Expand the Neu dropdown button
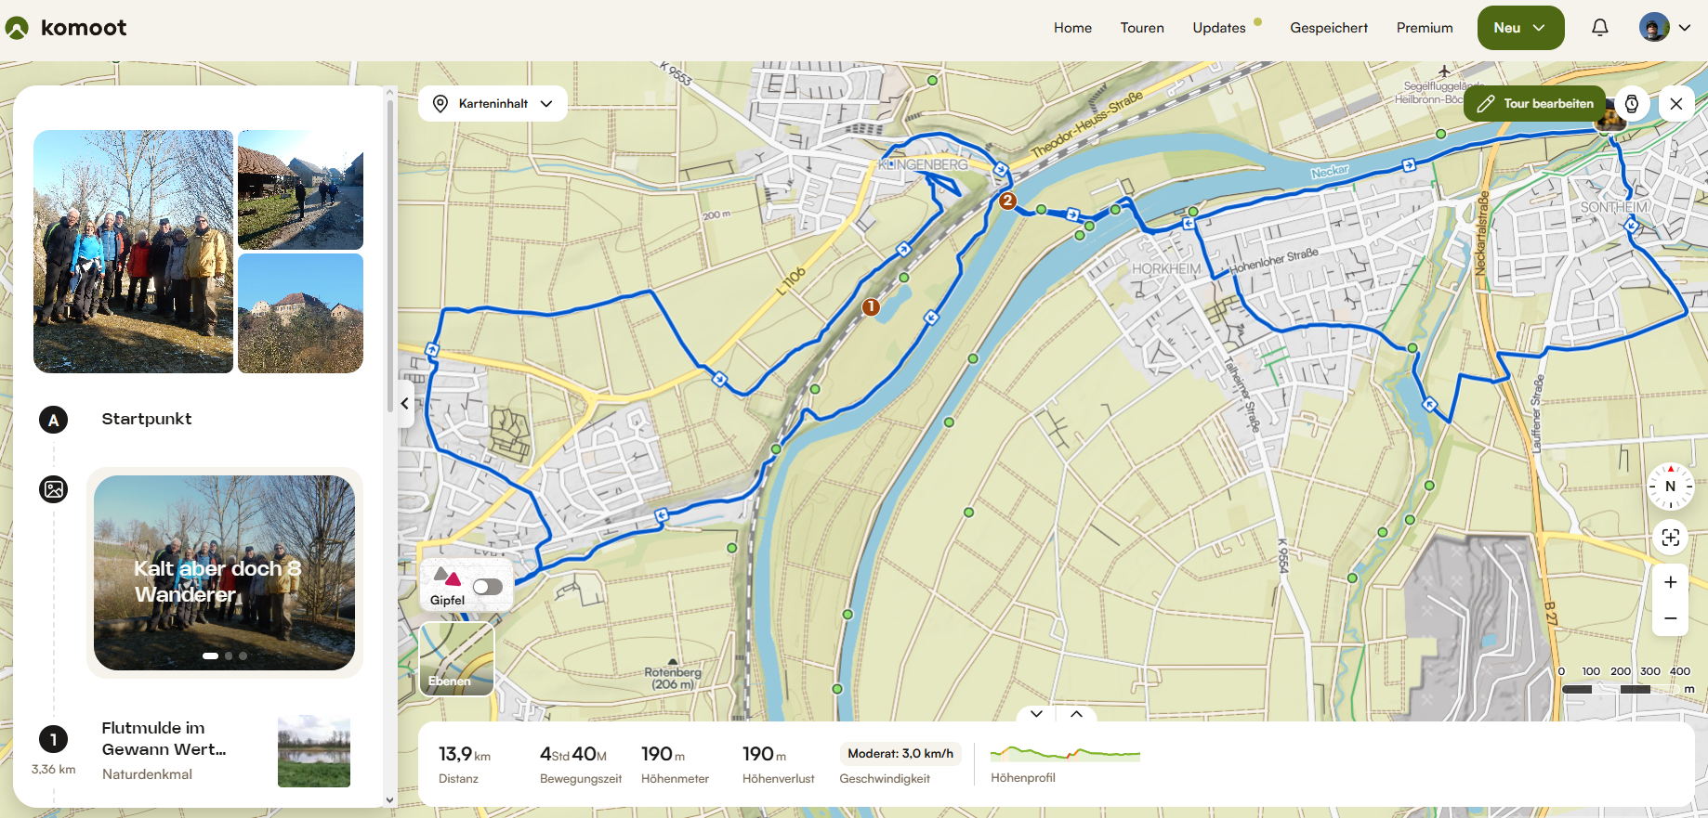Screen dimensions: 1708x818 click(1520, 28)
